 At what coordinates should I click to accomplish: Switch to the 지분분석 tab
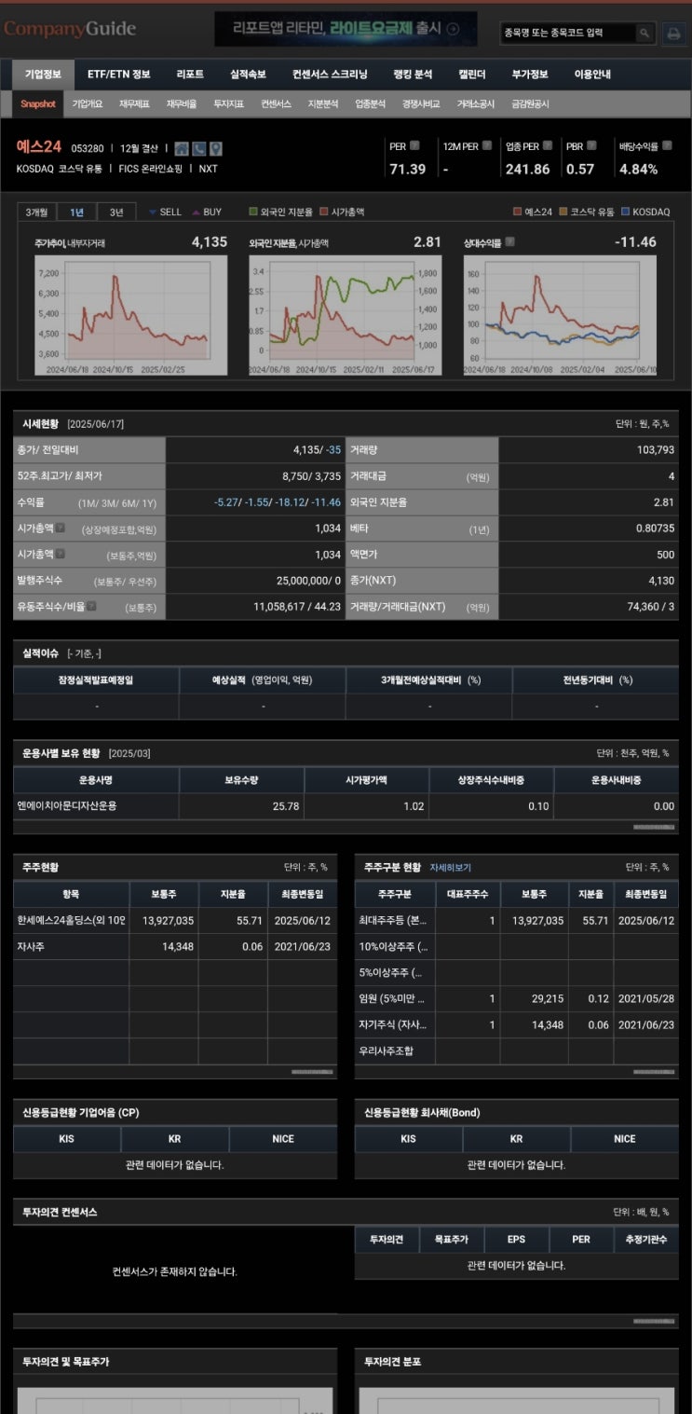coord(322,104)
